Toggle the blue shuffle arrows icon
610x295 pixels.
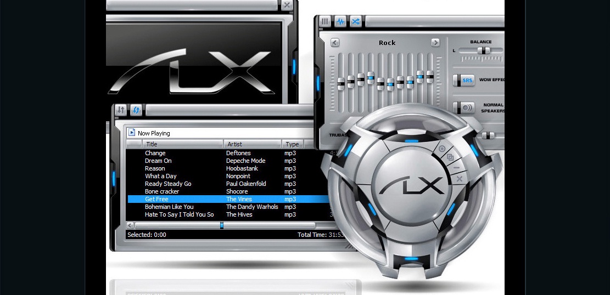356,21
